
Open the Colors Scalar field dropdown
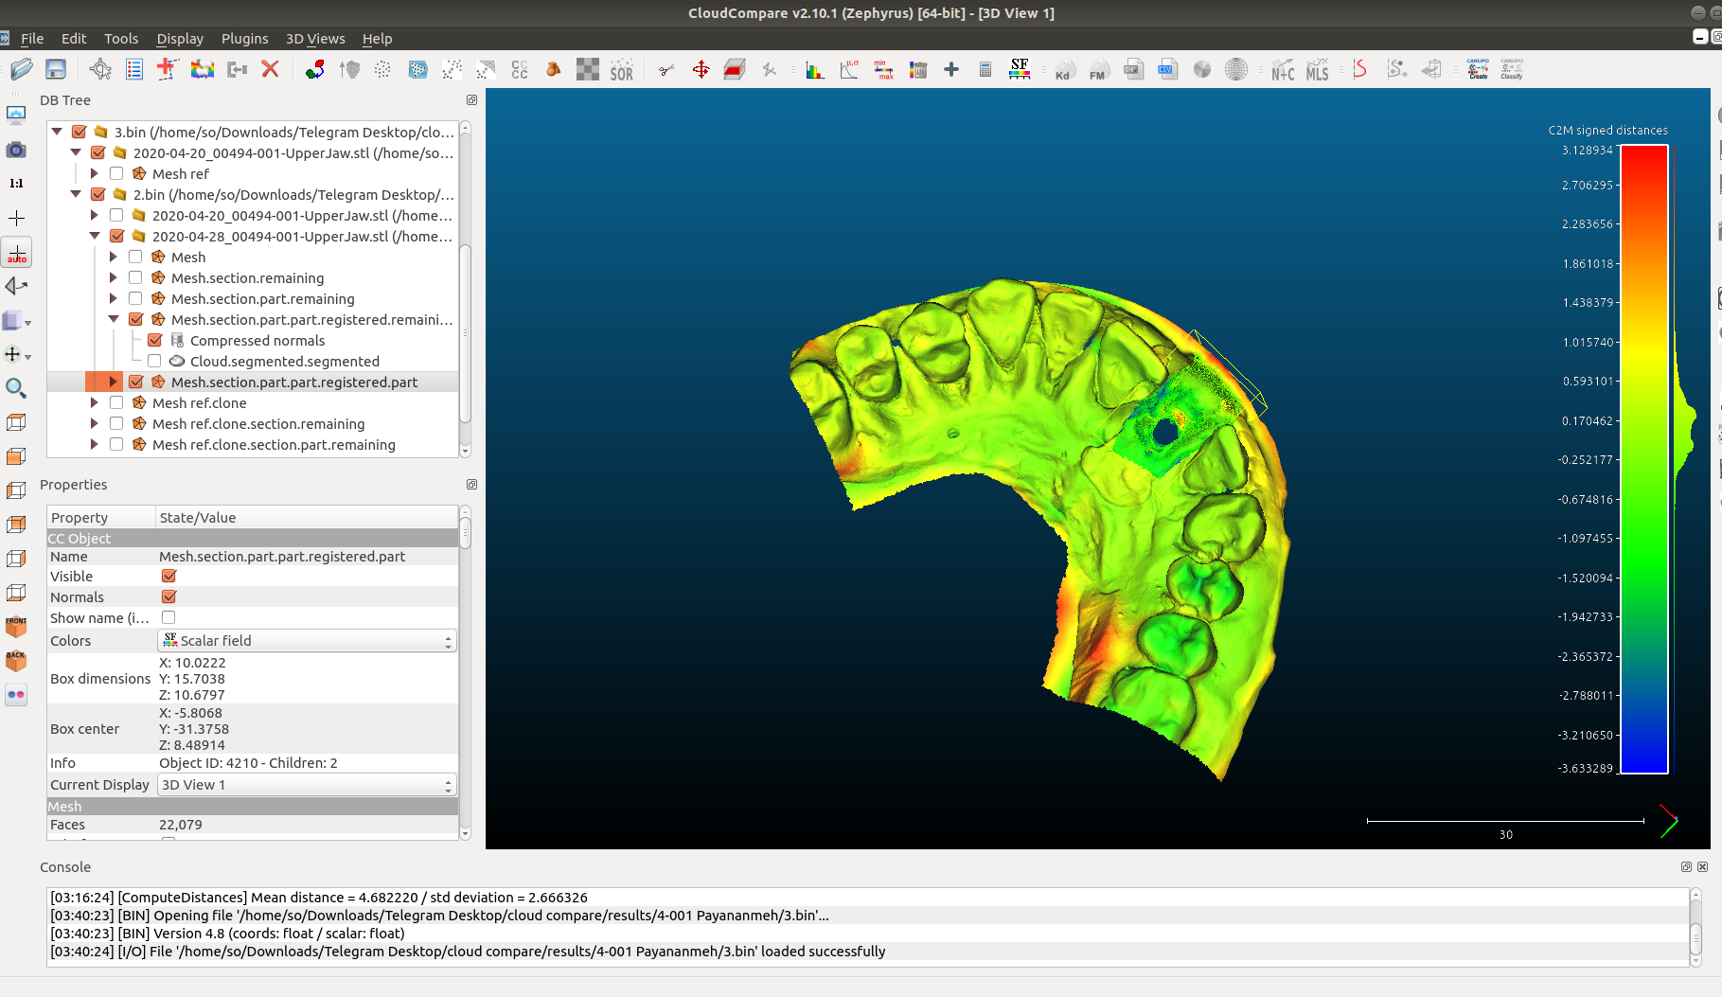307,641
